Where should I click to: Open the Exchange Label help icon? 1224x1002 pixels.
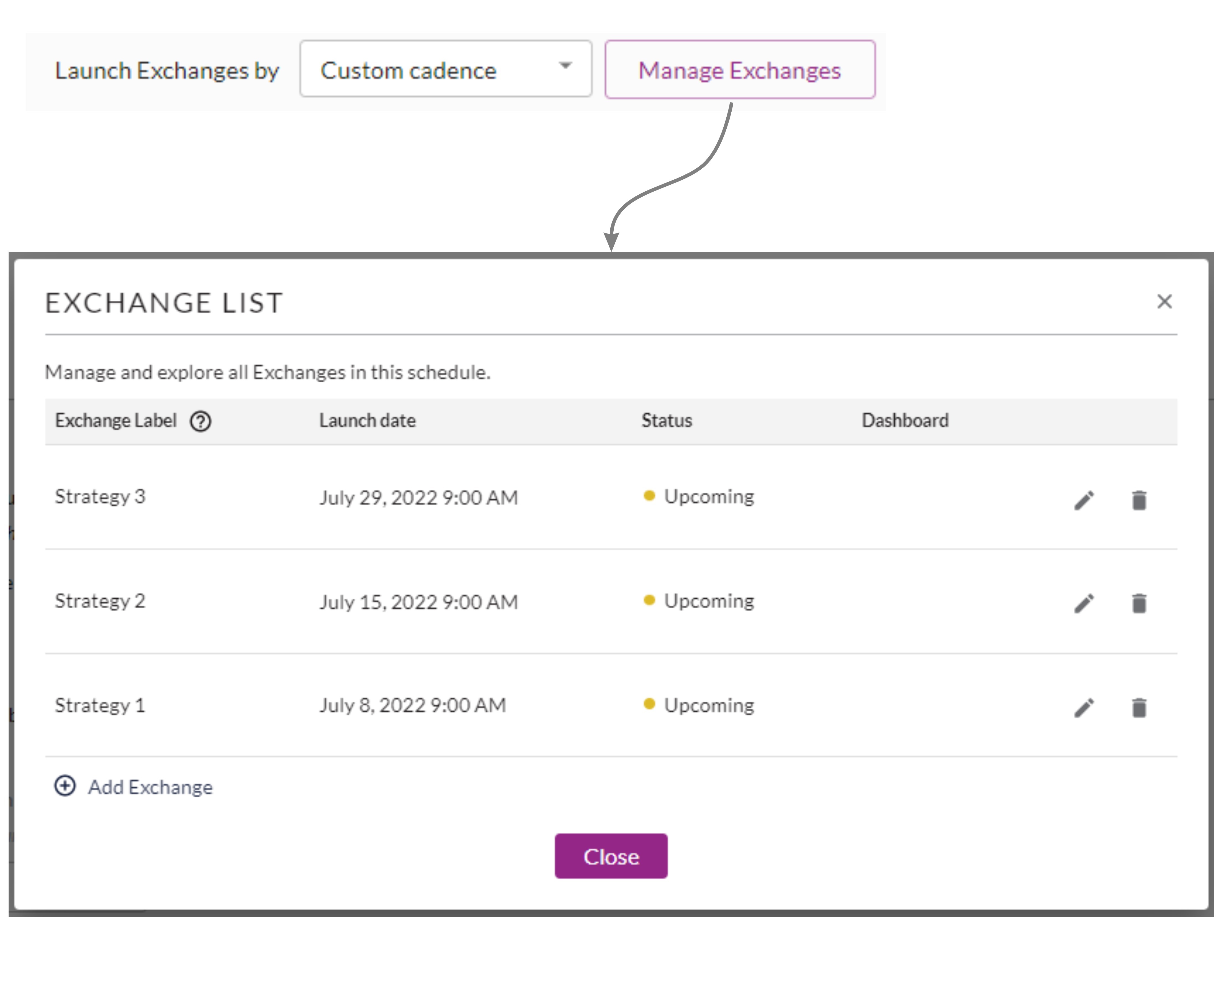200,421
